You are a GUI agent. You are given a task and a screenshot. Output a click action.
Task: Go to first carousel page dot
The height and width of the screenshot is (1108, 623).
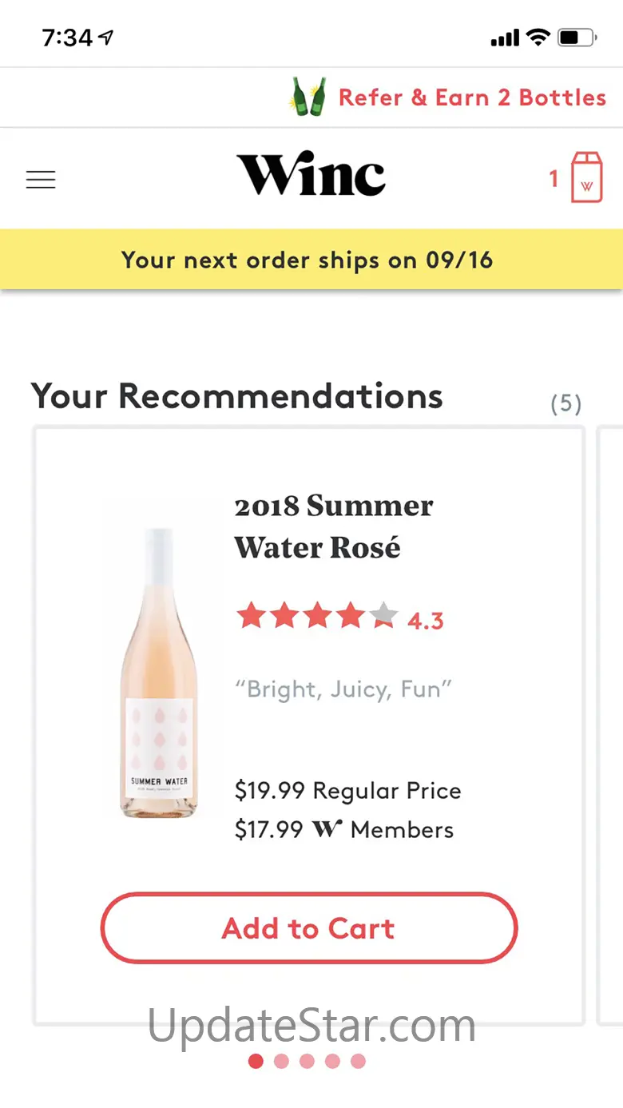pos(256,1061)
